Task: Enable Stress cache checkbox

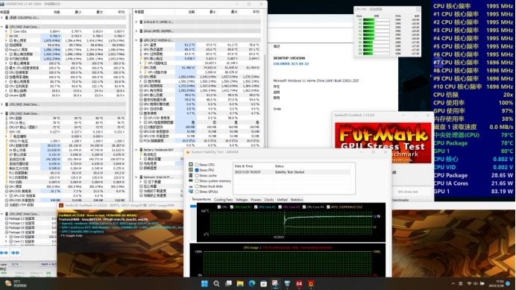Action: (x=197, y=175)
